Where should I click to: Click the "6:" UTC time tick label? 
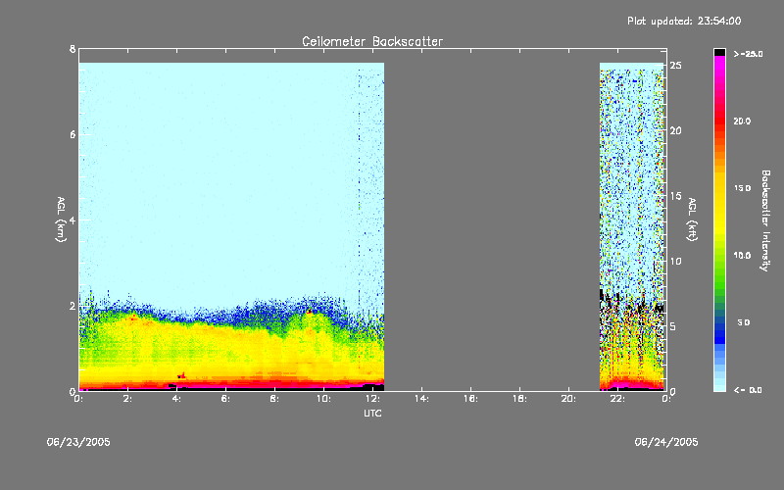tap(226, 399)
